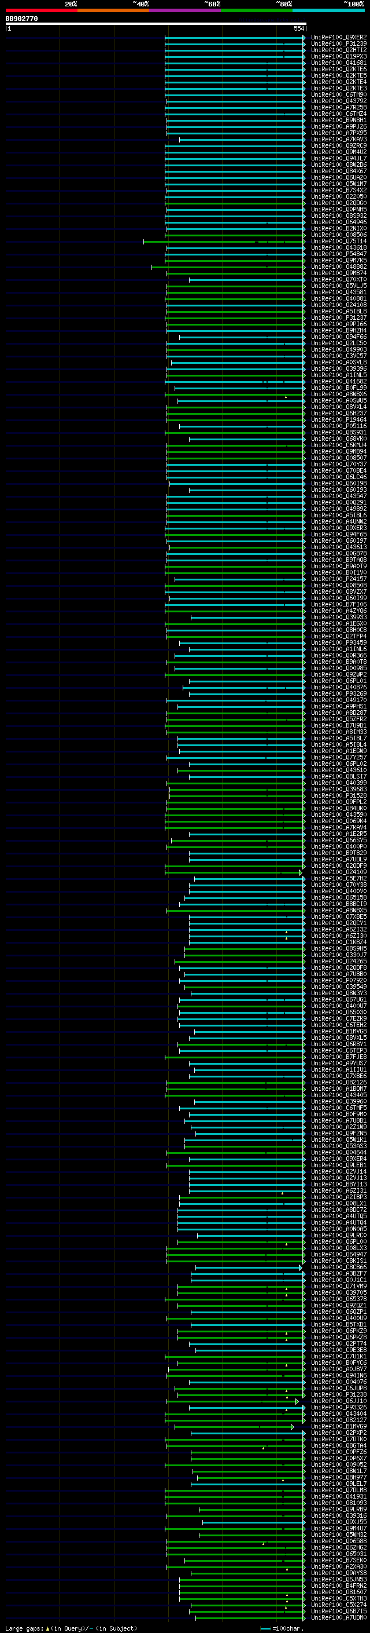Select UniRef100_P24157 entry
The image size is (370, 1633).
click(x=338, y=579)
